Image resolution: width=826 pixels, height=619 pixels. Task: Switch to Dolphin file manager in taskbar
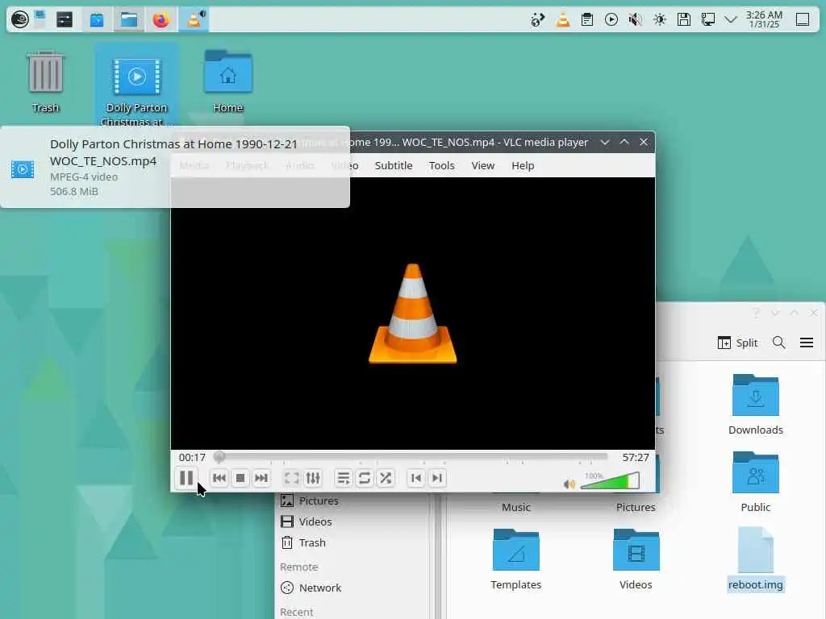(128, 20)
